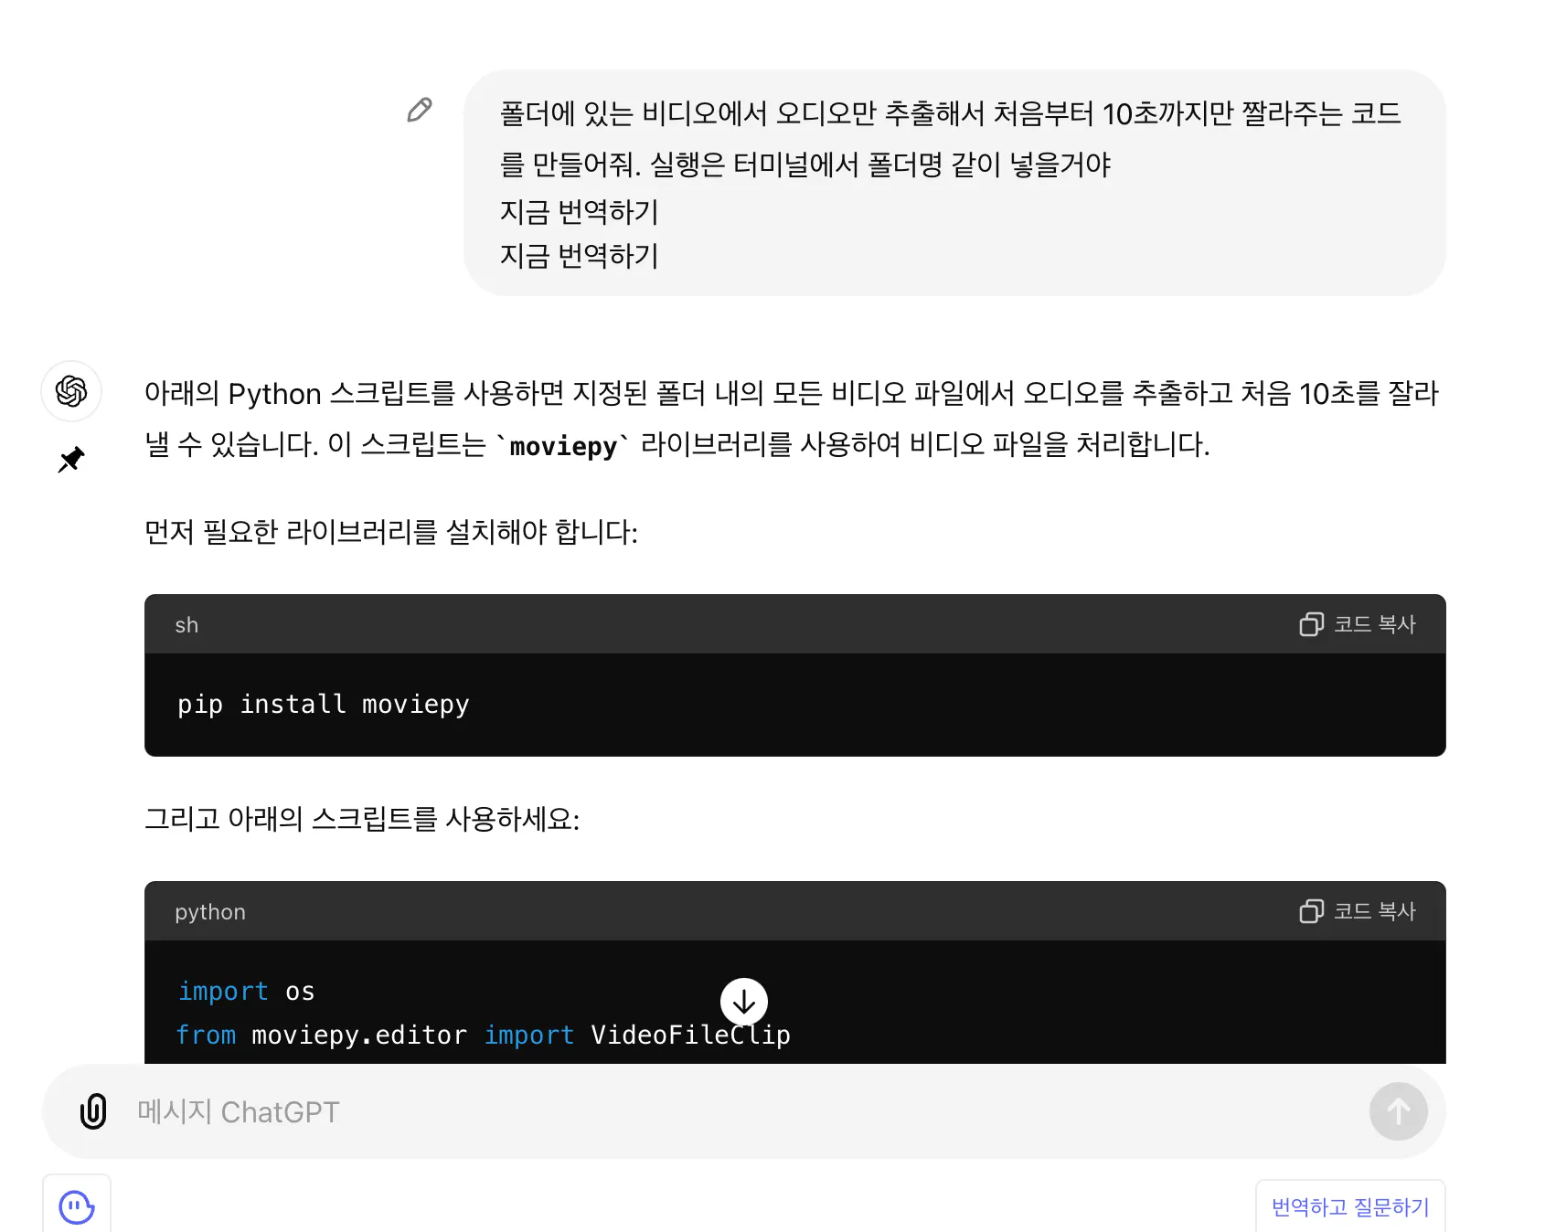Send the message with the up arrow button
Screen dimensions: 1545x1232
(1399, 1111)
